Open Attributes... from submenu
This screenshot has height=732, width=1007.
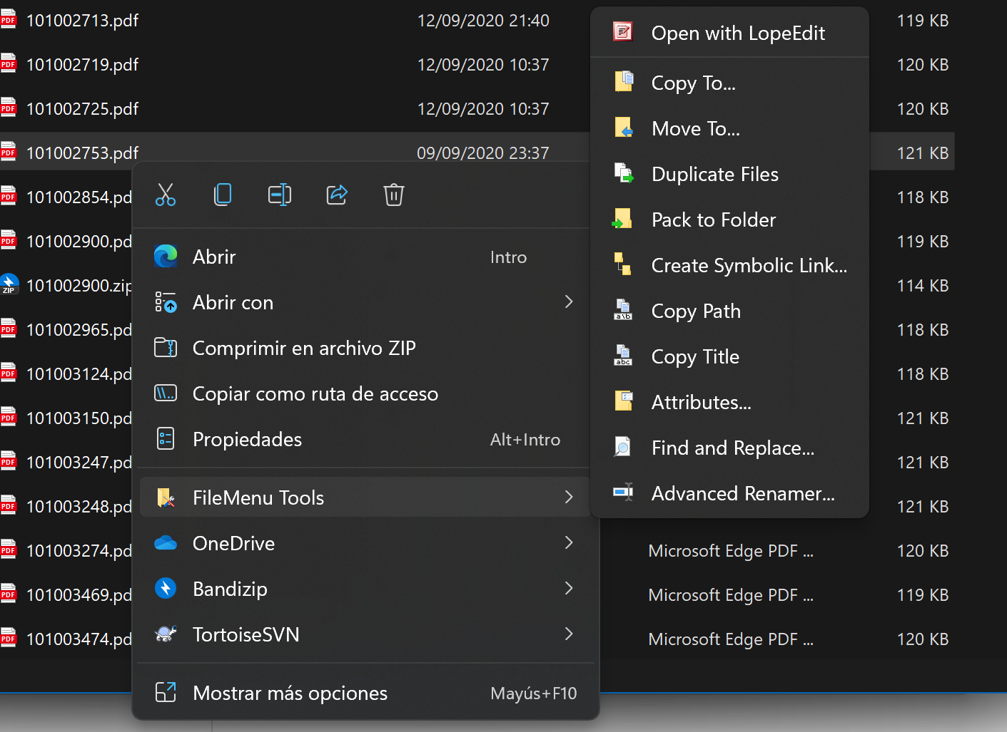(x=729, y=402)
